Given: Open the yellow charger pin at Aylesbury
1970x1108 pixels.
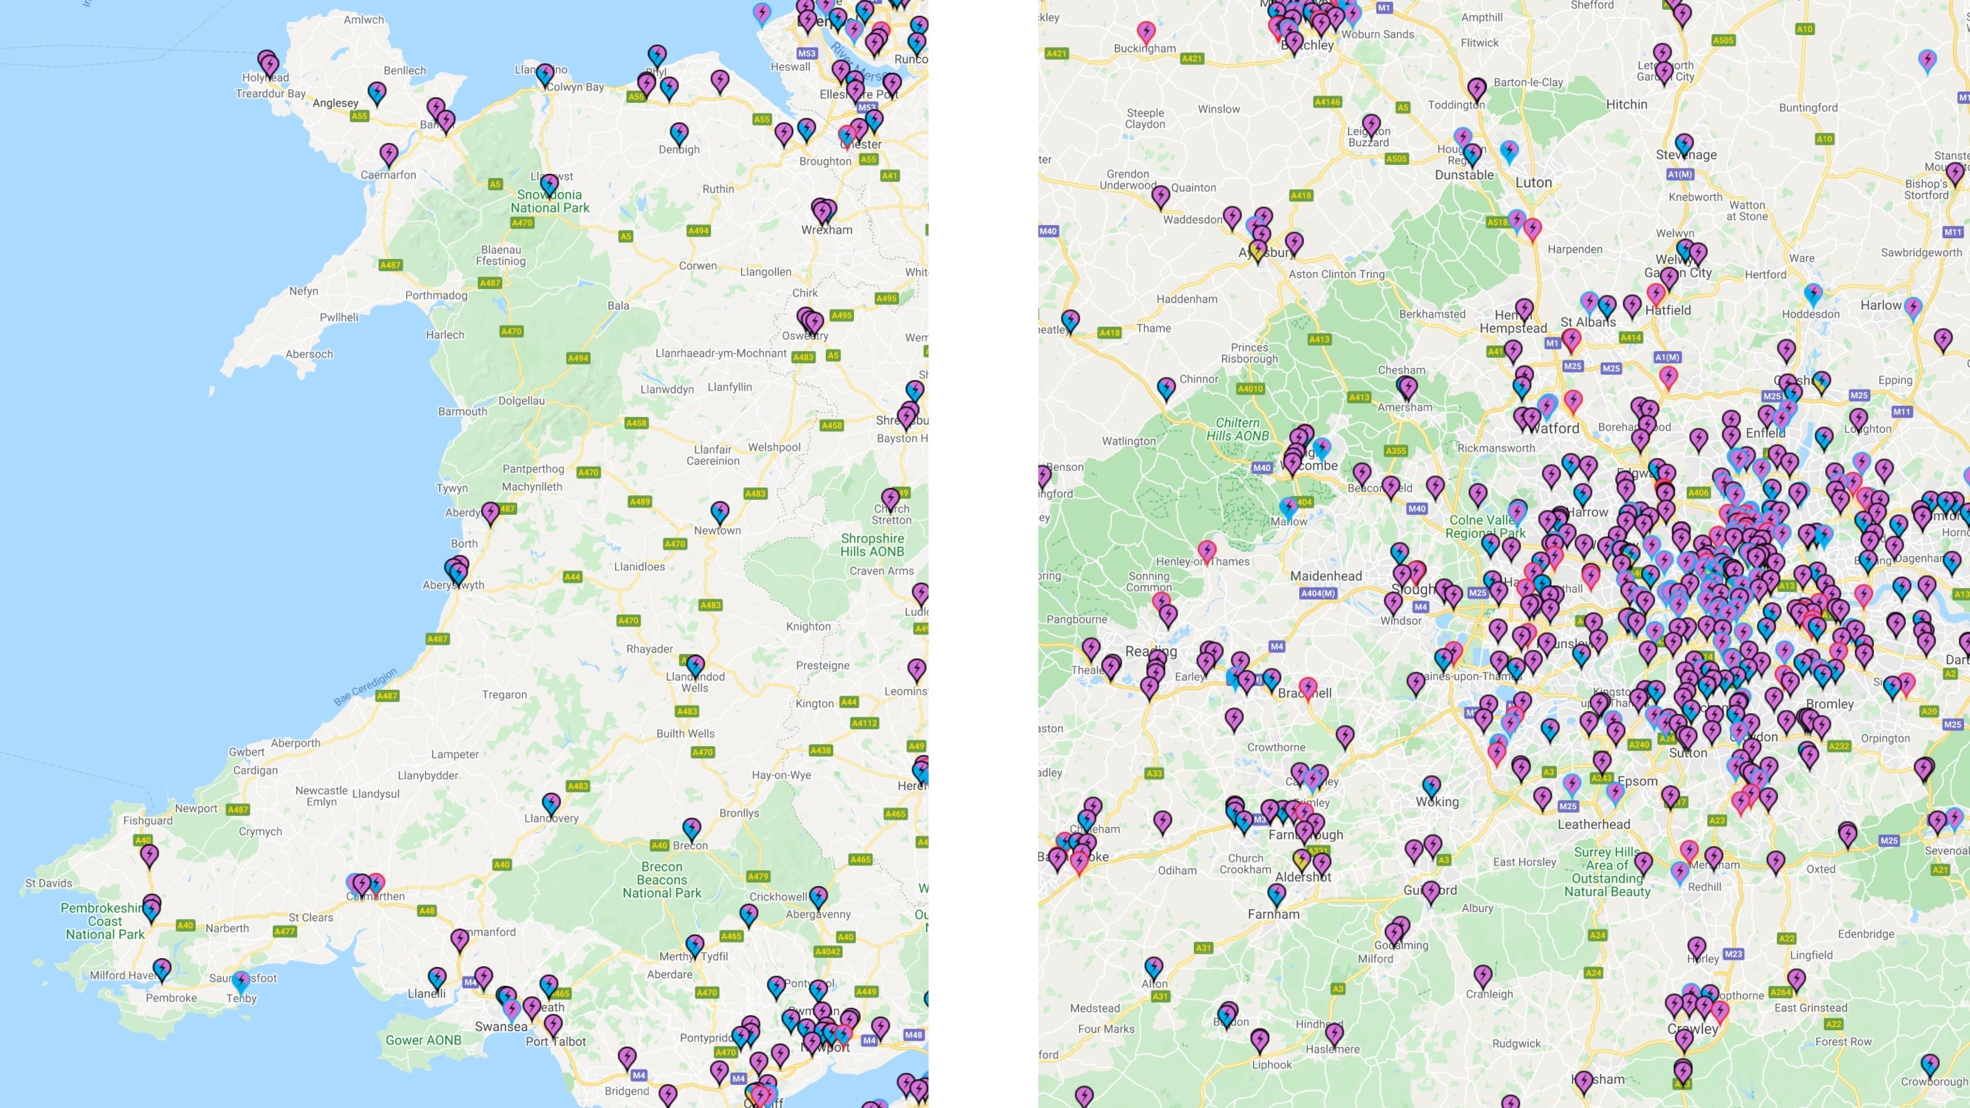Looking at the screenshot, I should (x=1258, y=251).
